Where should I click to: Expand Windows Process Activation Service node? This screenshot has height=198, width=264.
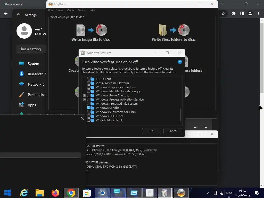click(x=85, y=100)
